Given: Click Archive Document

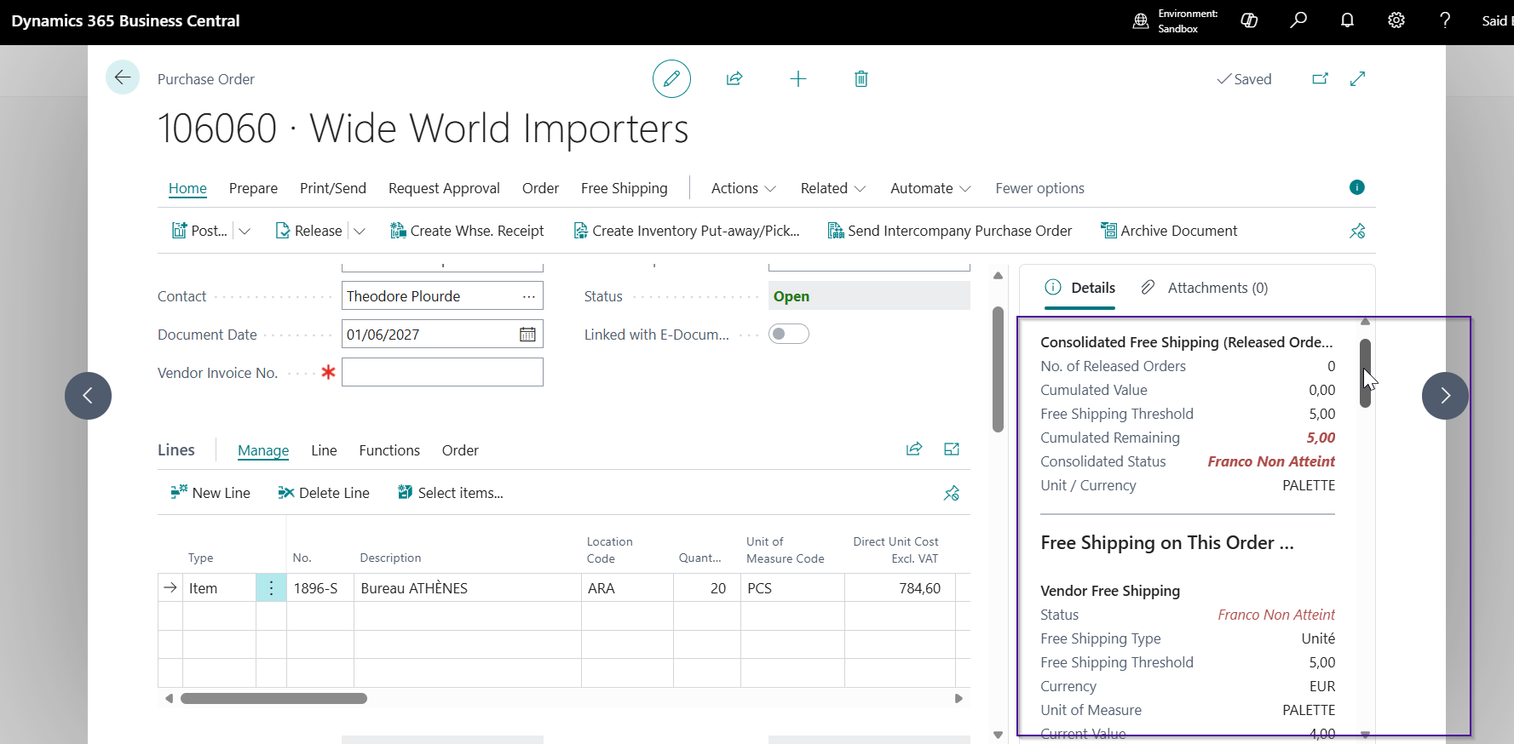Looking at the screenshot, I should 1169,231.
